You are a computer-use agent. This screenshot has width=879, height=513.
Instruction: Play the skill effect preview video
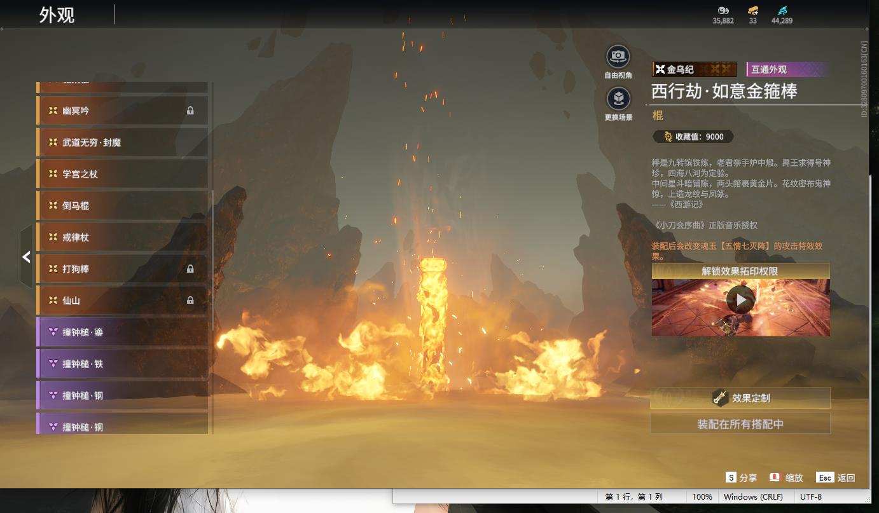point(740,299)
